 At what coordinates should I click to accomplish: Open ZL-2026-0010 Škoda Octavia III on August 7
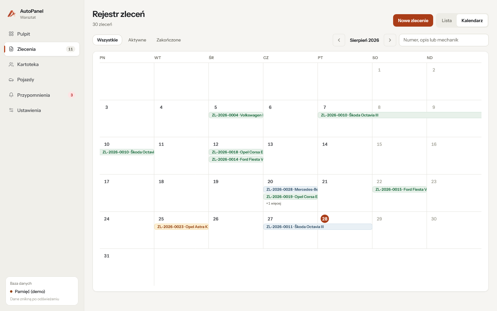coord(400,115)
